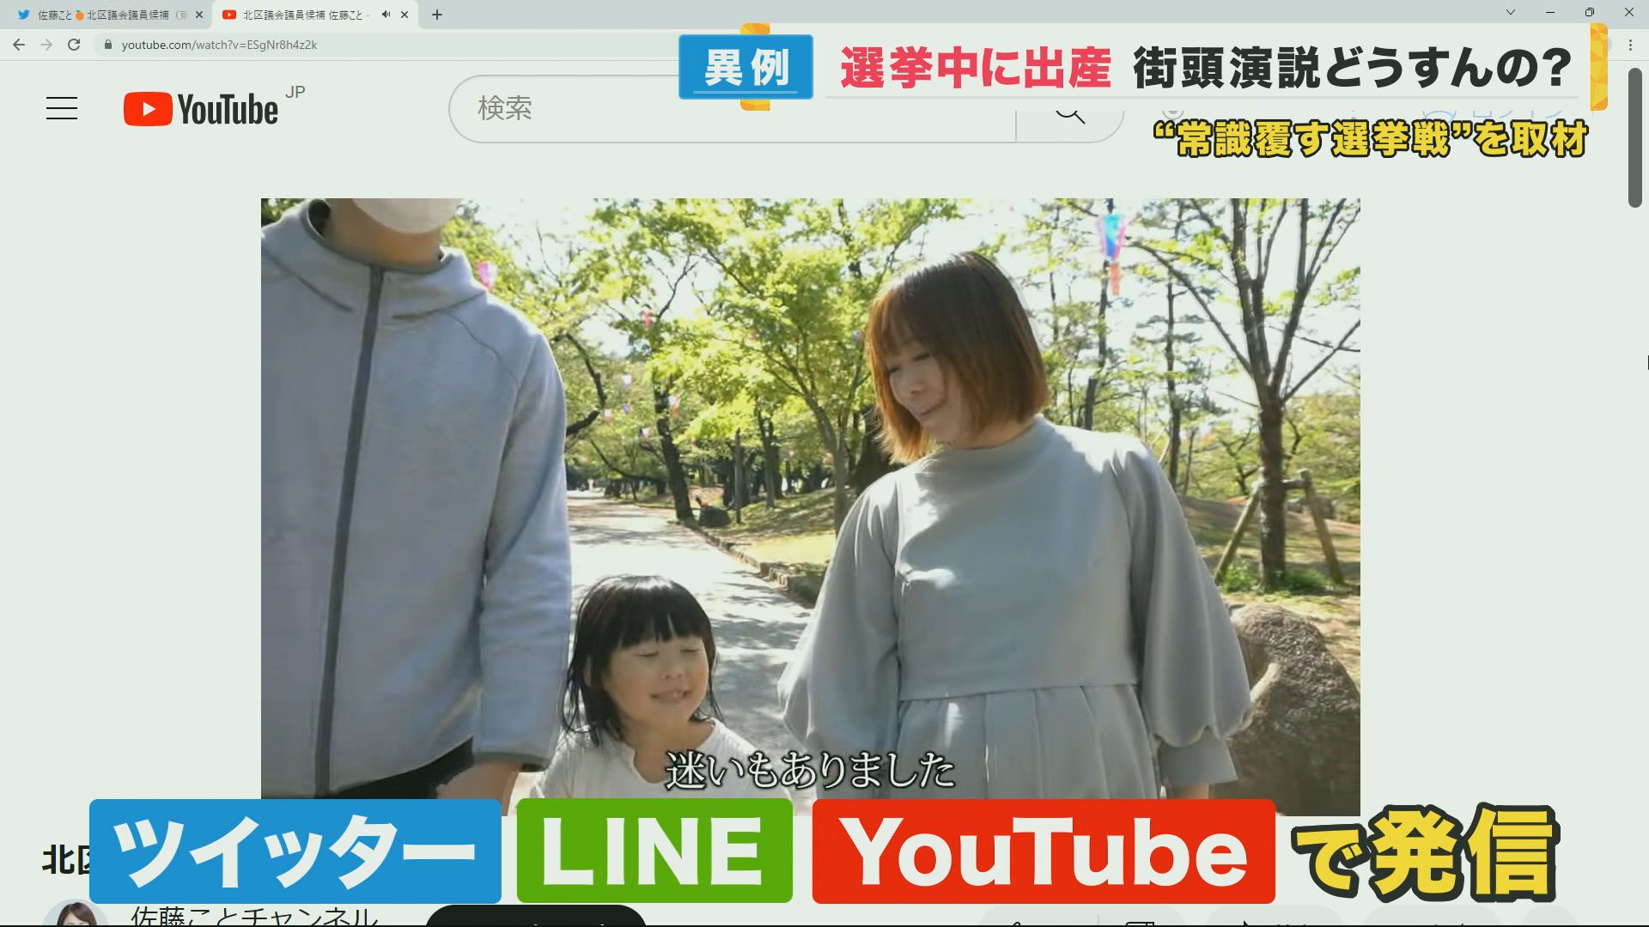Close the Twitter tab

point(199,15)
